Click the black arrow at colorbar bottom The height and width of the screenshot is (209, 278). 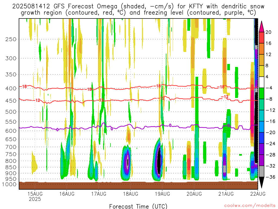pos(261,183)
